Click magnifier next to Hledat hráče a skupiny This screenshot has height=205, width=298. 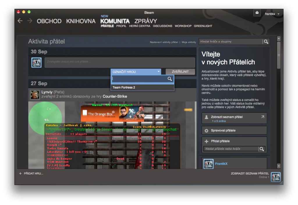click(266, 42)
